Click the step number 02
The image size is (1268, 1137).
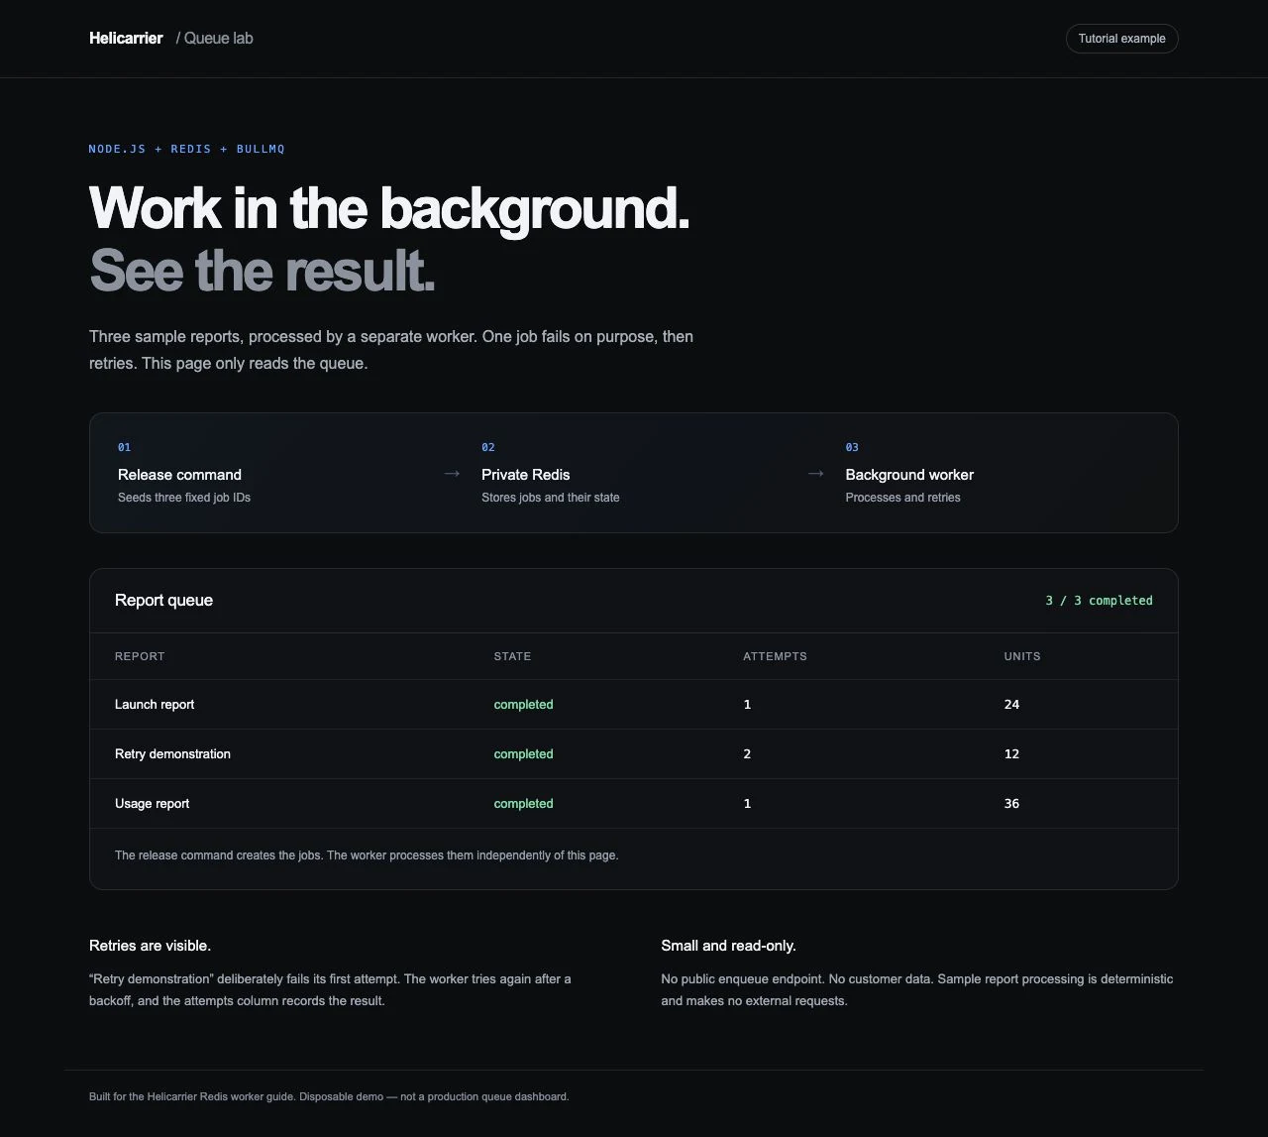click(x=488, y=447)
